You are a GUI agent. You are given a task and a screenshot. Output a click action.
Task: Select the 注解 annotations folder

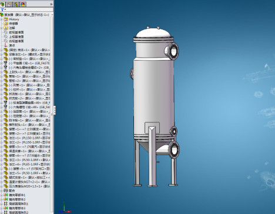(12, 28)
